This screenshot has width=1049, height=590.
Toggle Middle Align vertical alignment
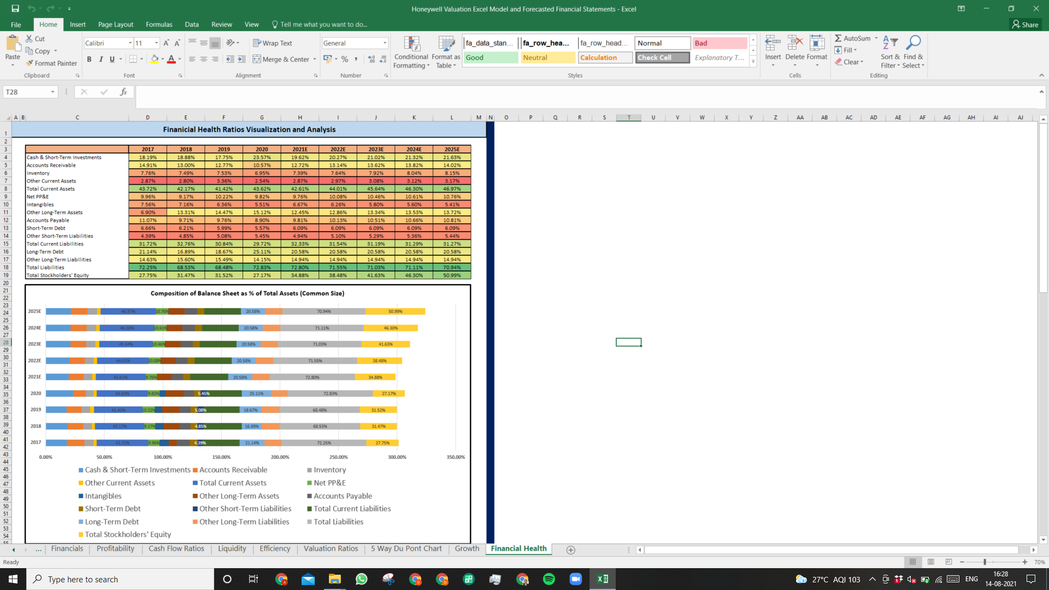203,43
